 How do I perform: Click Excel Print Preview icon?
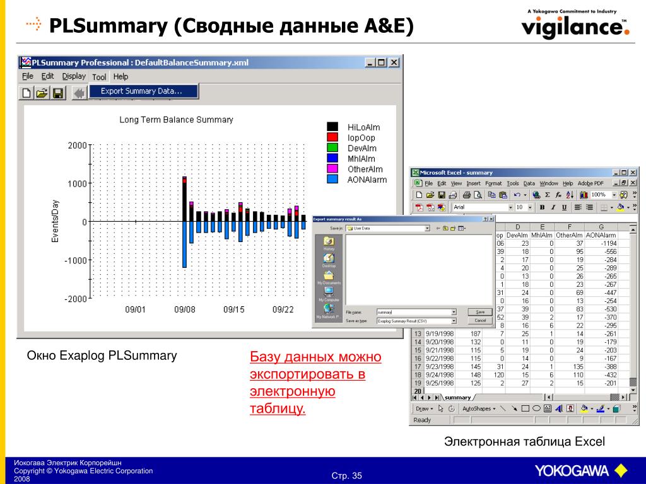(478, 195)
